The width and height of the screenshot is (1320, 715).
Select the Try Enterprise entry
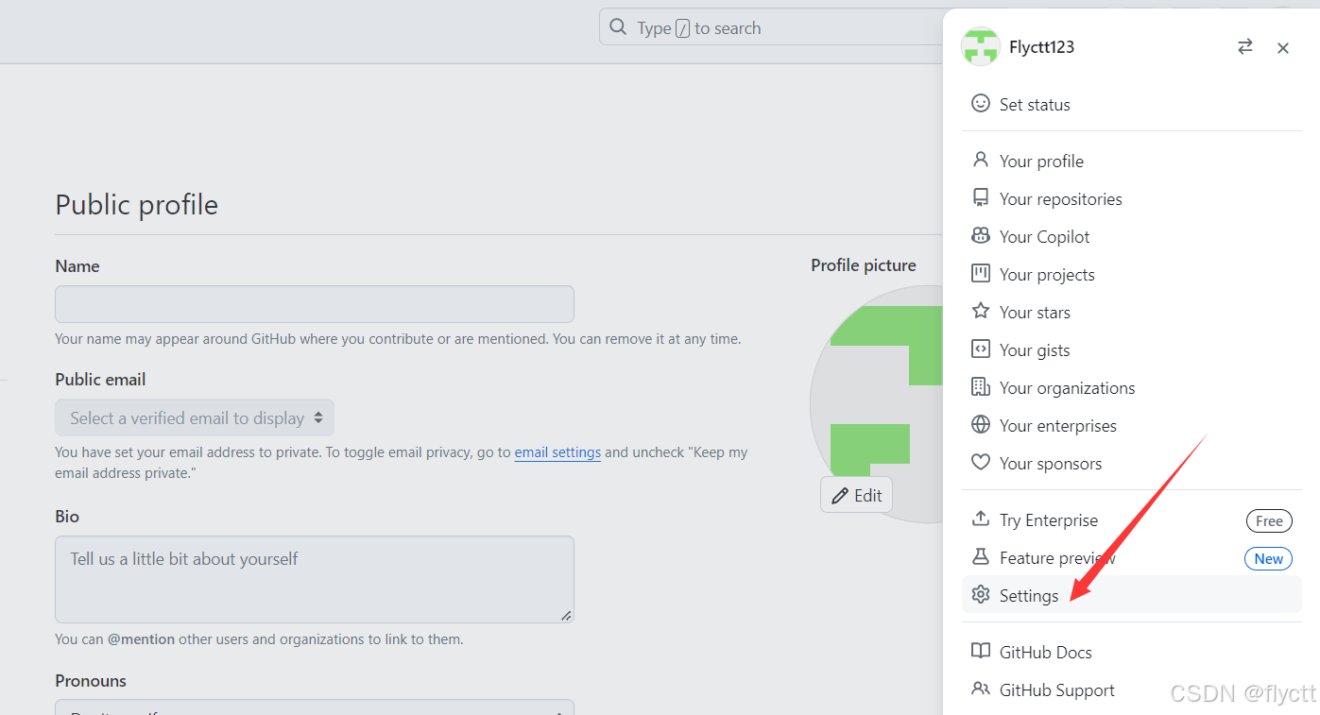(x=1132, y=519)
